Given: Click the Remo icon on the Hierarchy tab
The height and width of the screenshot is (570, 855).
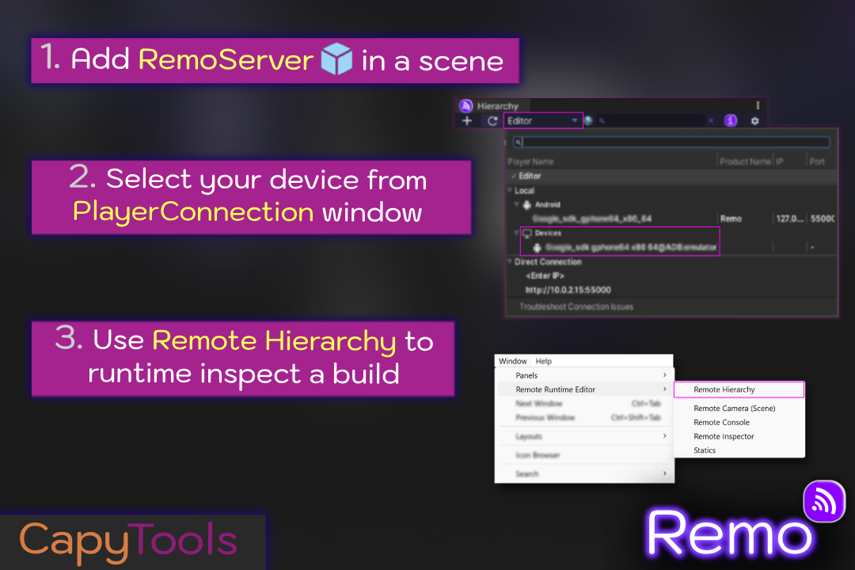Looking at the screenshot, I should pyautogui.click(x=465, y=106).
